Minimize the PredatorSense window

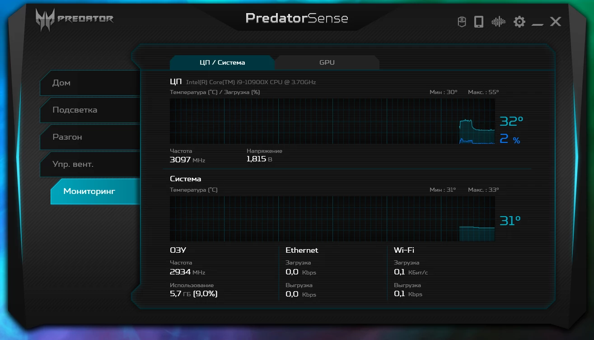pyautogui.click(x=538, y=24)
